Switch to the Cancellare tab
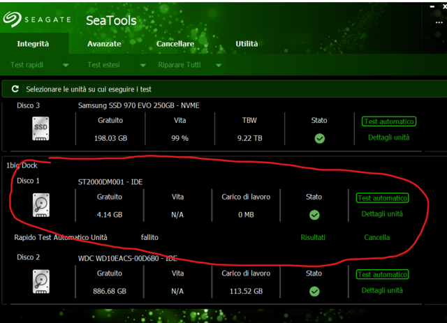The image size is (447, 323). coord(175,43)
